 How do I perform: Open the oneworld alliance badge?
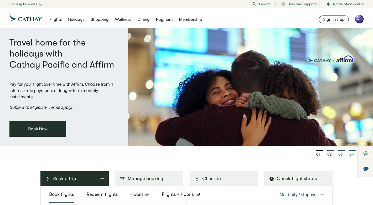(359, 19)
